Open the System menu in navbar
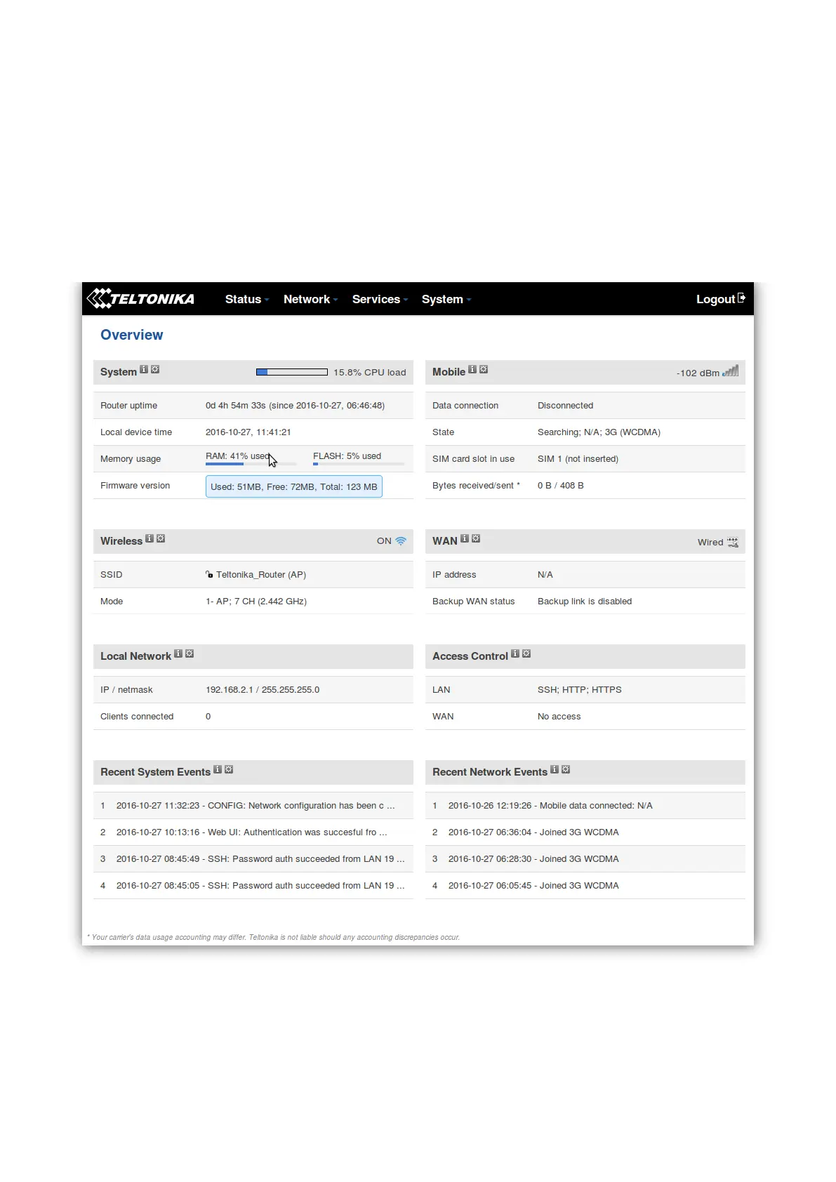 click(446, 300)
